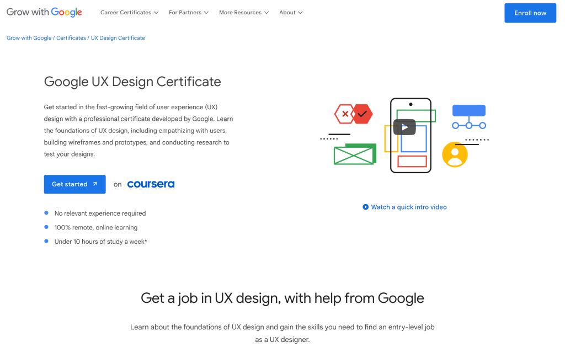Click the Grow with Google logo
565x353 pixels.
[x=44, y=12]
